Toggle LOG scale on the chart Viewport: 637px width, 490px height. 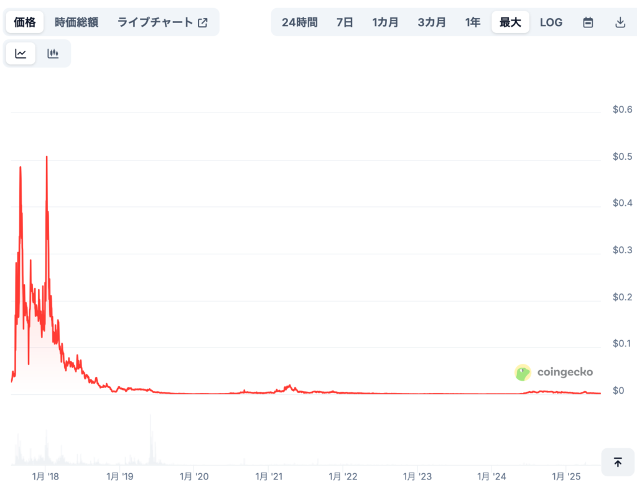point(551,22)
